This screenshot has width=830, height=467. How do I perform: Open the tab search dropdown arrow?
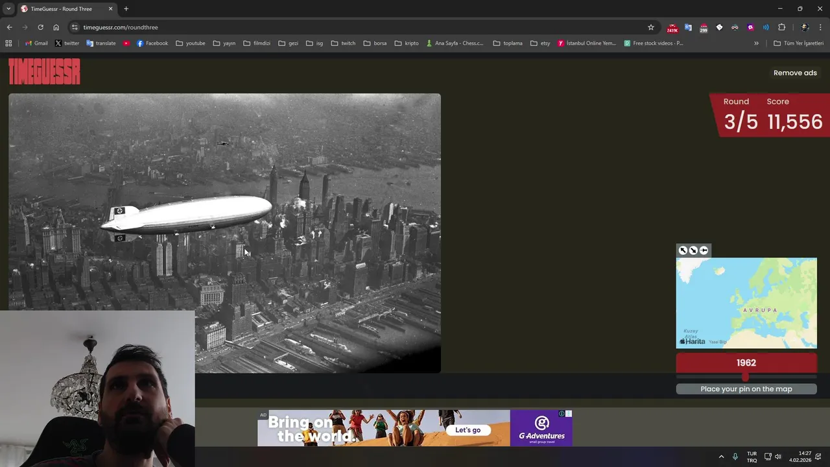point(8,9)
